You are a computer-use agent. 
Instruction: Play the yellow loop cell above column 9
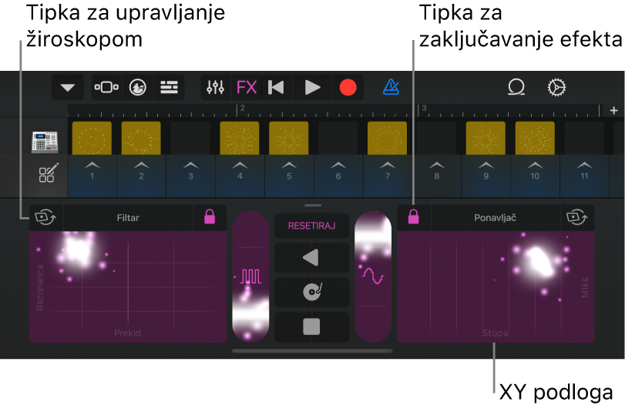pyautogui.click(x=486, y=139)
